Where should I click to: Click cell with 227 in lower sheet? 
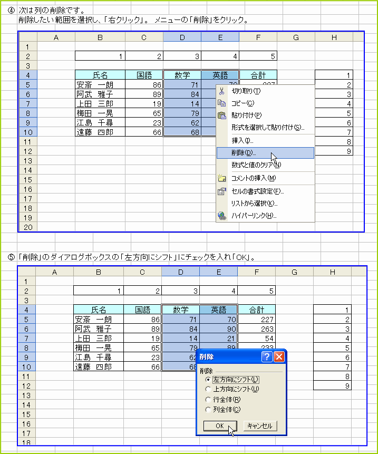point(256,319)
